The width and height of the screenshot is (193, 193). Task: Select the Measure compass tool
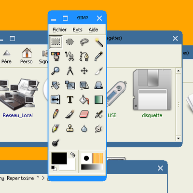pyautogui.click(x=70, y=71)
